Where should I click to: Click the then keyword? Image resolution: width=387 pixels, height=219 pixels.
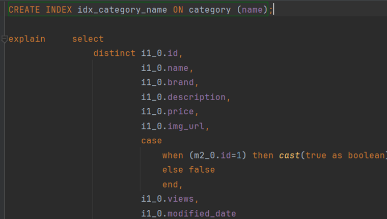(263, 155)
